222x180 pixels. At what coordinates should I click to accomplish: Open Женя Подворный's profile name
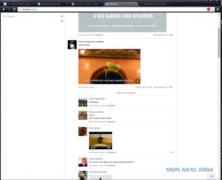click(x=97, y=99)
